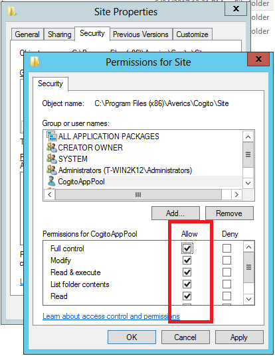Click the Apply button
This screenshot has width=275, height=356.
(x=239, y=337)
